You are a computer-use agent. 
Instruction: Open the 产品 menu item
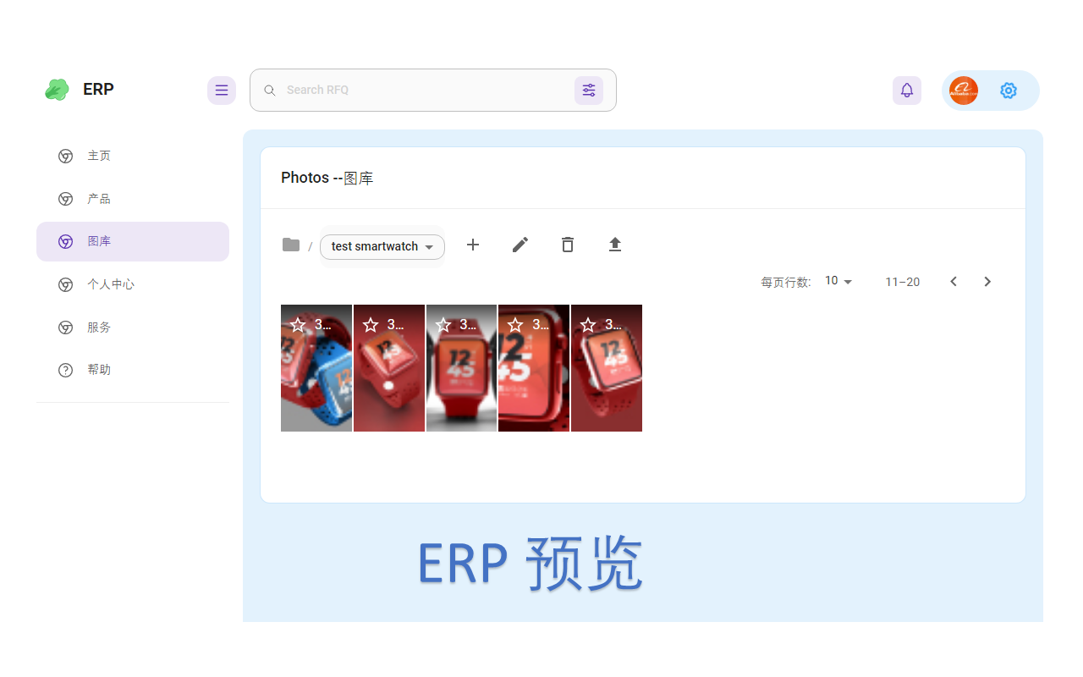pyautogui.click(x=99, y=198)
